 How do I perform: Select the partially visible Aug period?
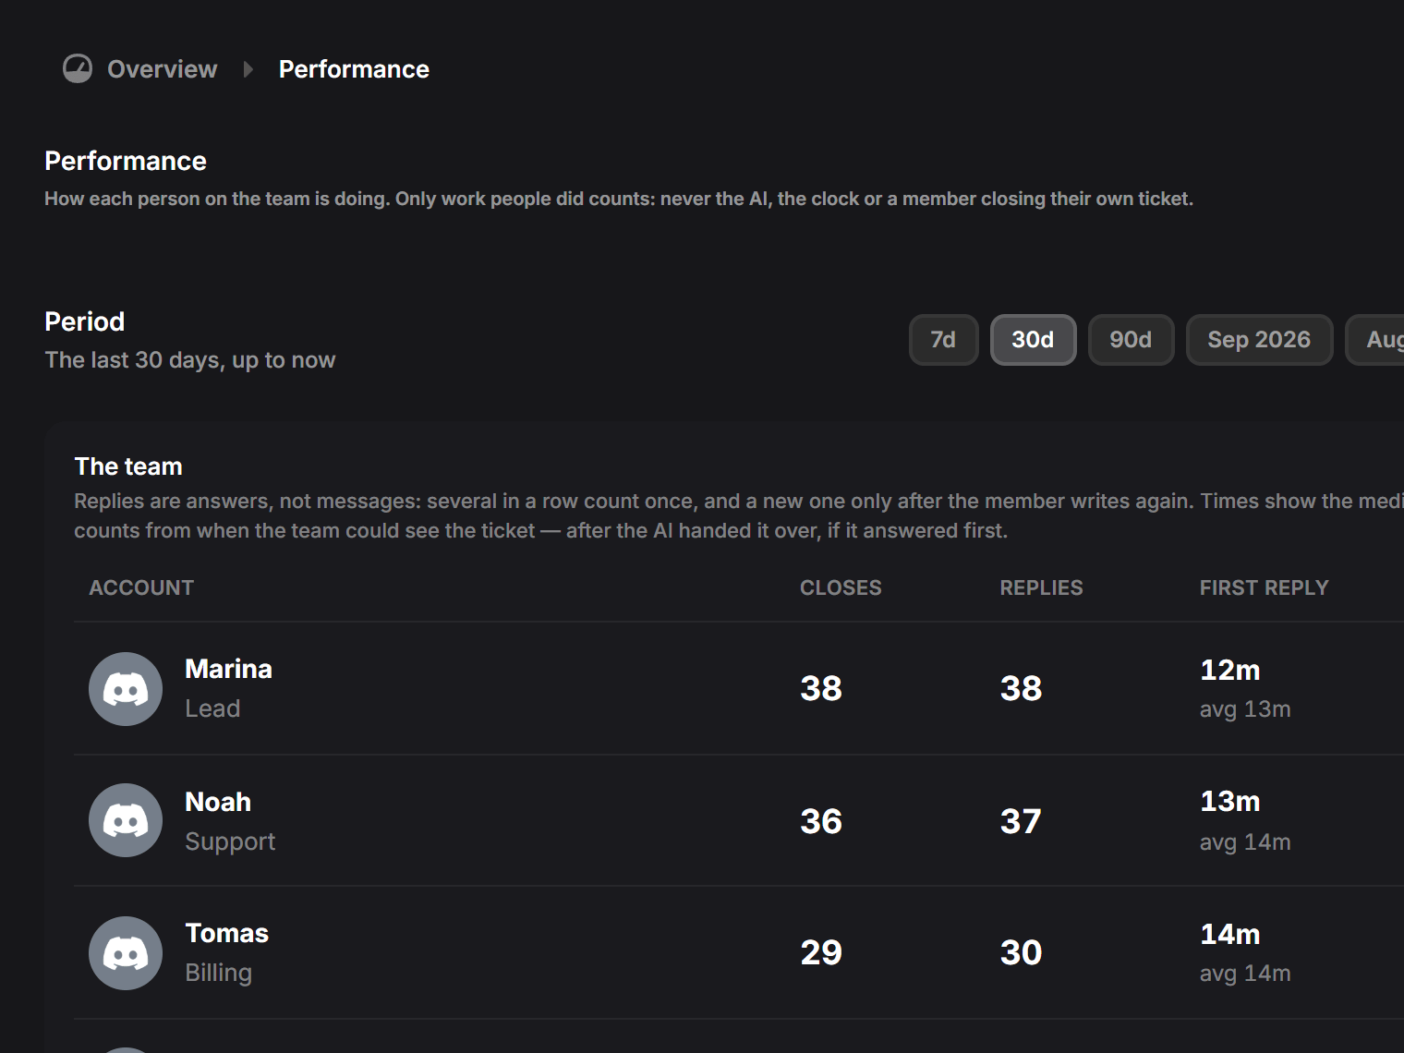click(x=1375, y=340)
